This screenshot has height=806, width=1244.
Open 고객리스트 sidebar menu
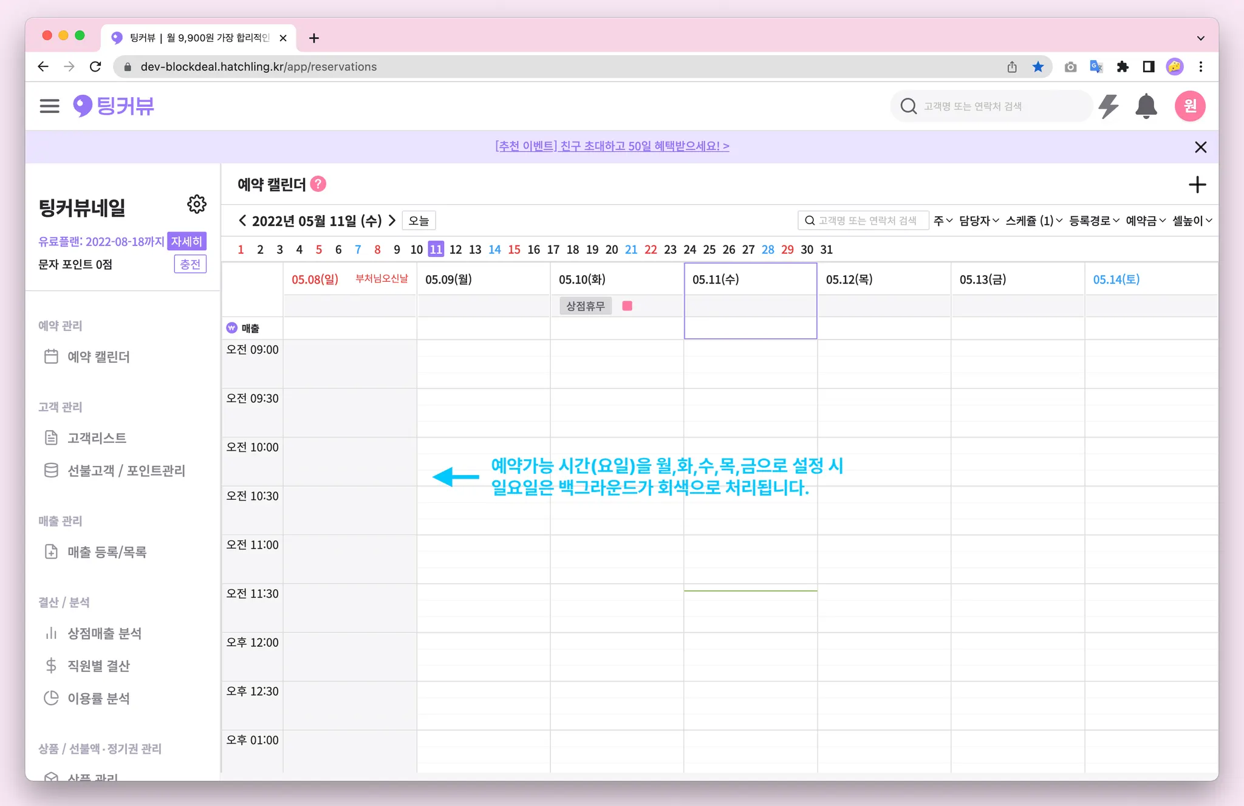[x=97, y=438]
